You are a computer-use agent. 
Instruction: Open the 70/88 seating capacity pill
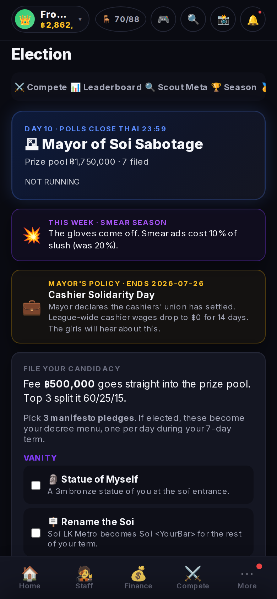pyautogui.click(x=121, y=19)
